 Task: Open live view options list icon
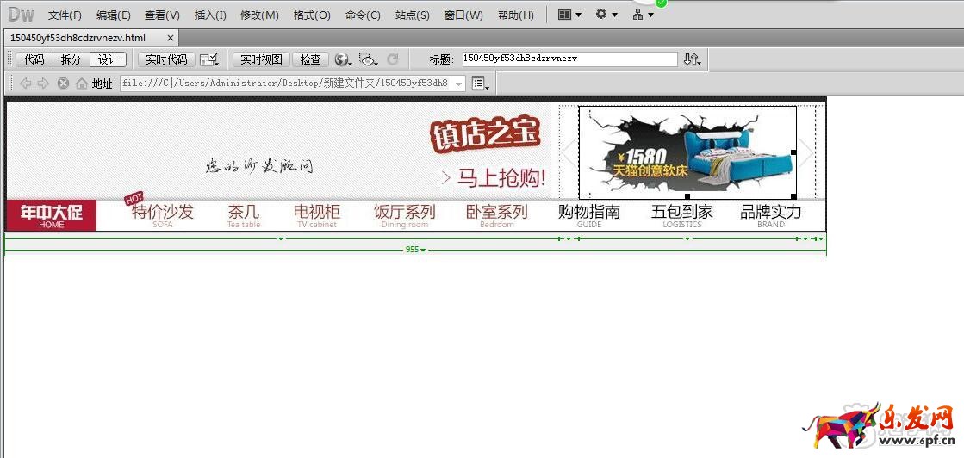coord(480,83)
